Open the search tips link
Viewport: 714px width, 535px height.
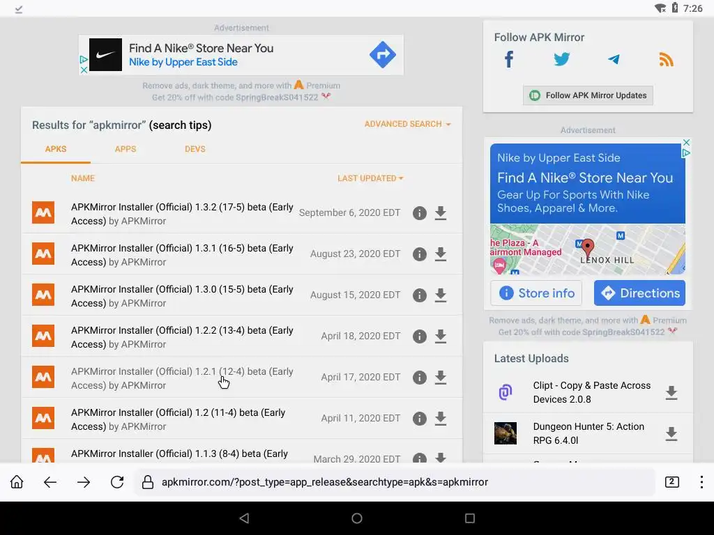click(x=181, y=125)
